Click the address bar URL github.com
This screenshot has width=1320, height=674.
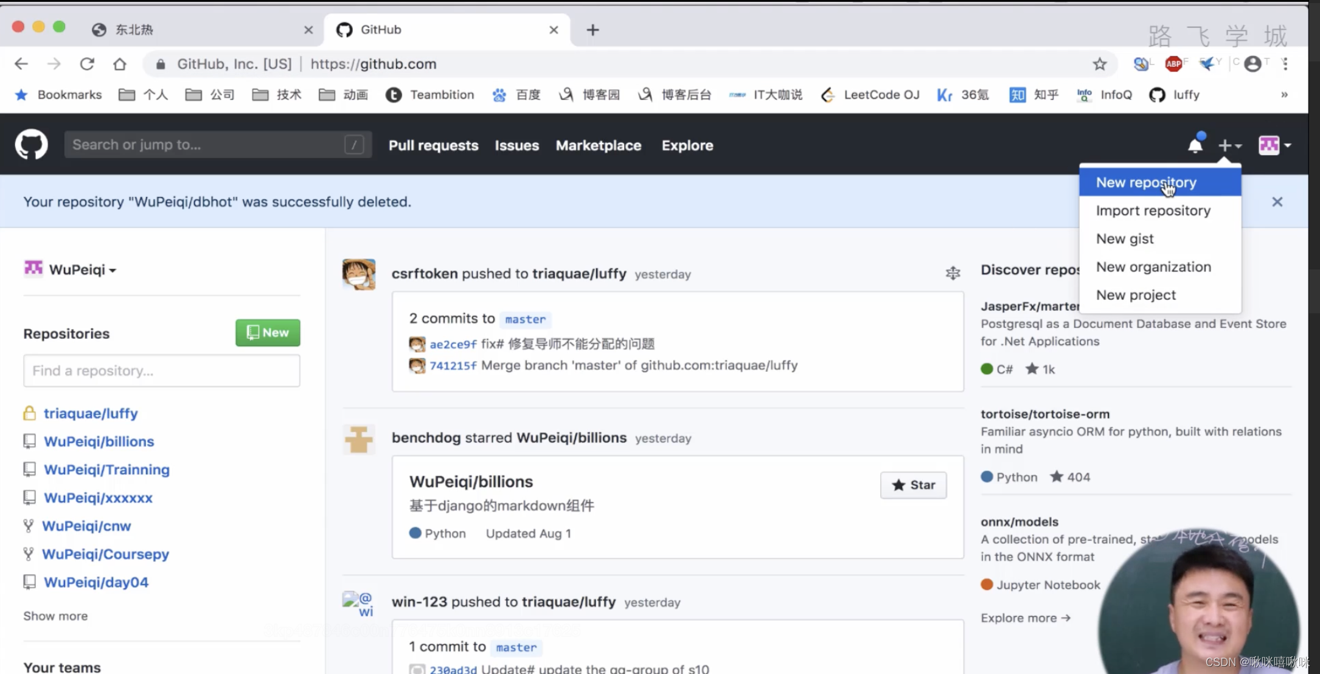click(x=373, y=64)
